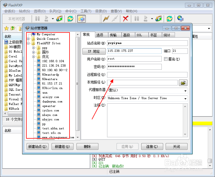The width and height of the screenshot is (215, 177).
Task: Click the lightning bolt connect icon
Action: [x=106, y=19]
